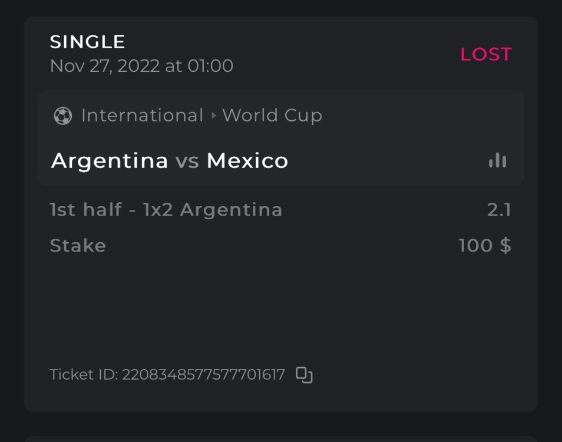Screen dimensions: 562x442
Task: Select the SINGLE bet type heading
Action: click(x=87, y=42)
